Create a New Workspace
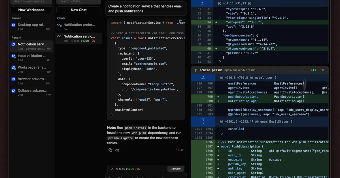The width and height of the screenshot is (340, 178). (31, 10)
